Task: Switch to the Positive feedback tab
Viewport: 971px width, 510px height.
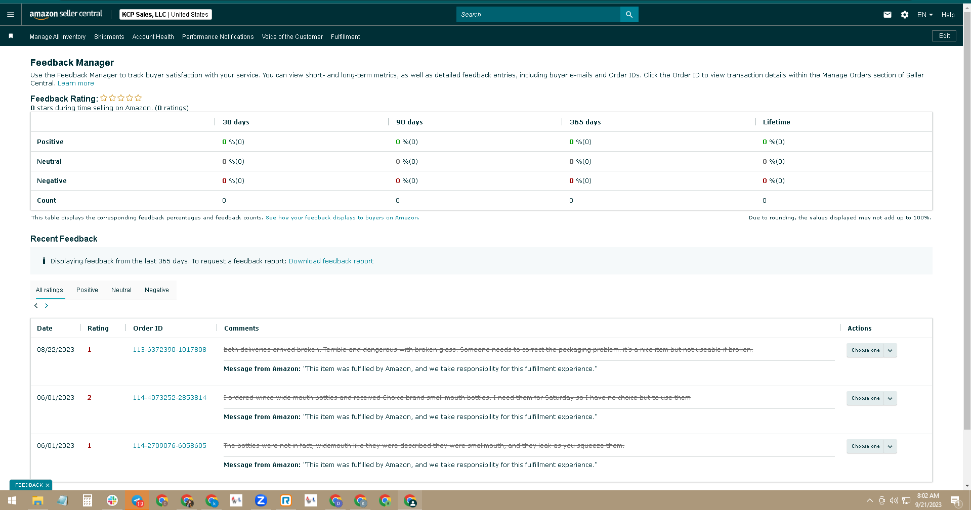Action: tap(87, 290)
